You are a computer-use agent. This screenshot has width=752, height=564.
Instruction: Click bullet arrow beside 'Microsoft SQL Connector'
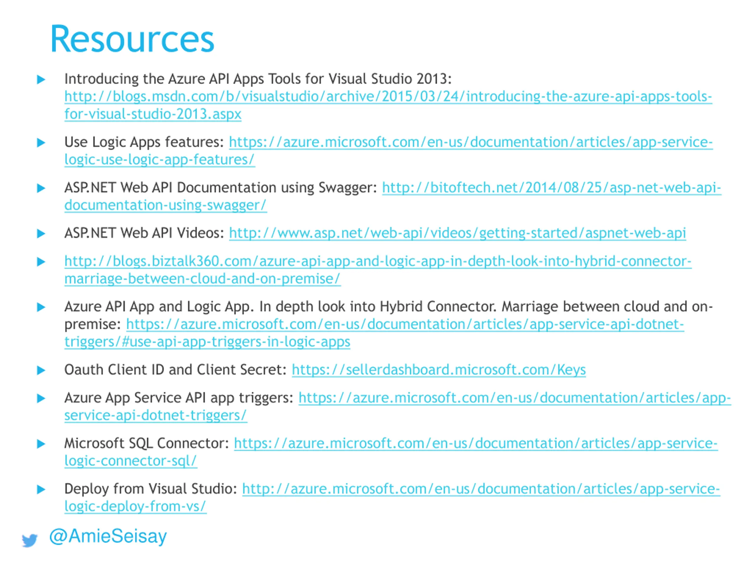click(x=41, y=444)
